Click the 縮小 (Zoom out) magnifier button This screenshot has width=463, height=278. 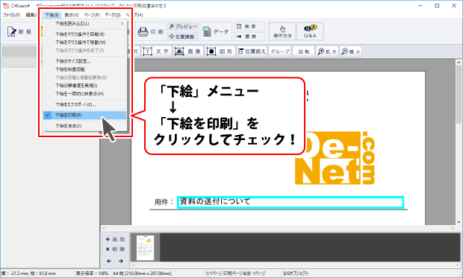click(x=351, y=51)
